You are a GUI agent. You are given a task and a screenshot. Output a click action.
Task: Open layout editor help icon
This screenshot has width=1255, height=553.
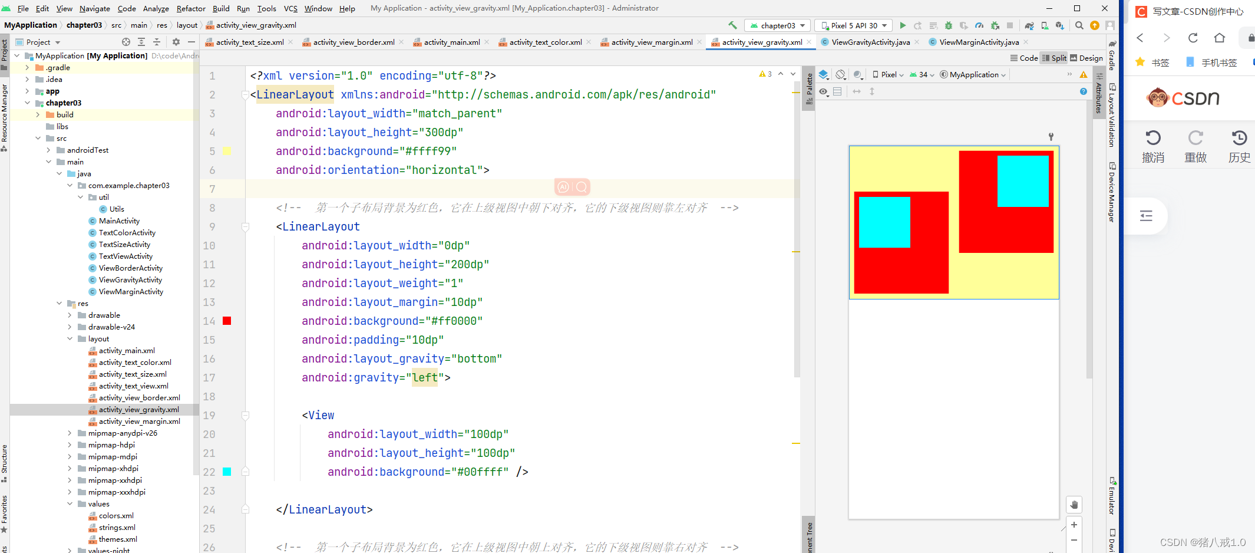click(1084, 91)
